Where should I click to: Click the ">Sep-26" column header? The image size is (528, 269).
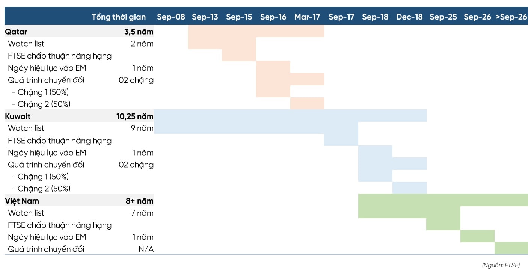pyautogui.click(x=511, y=17)
